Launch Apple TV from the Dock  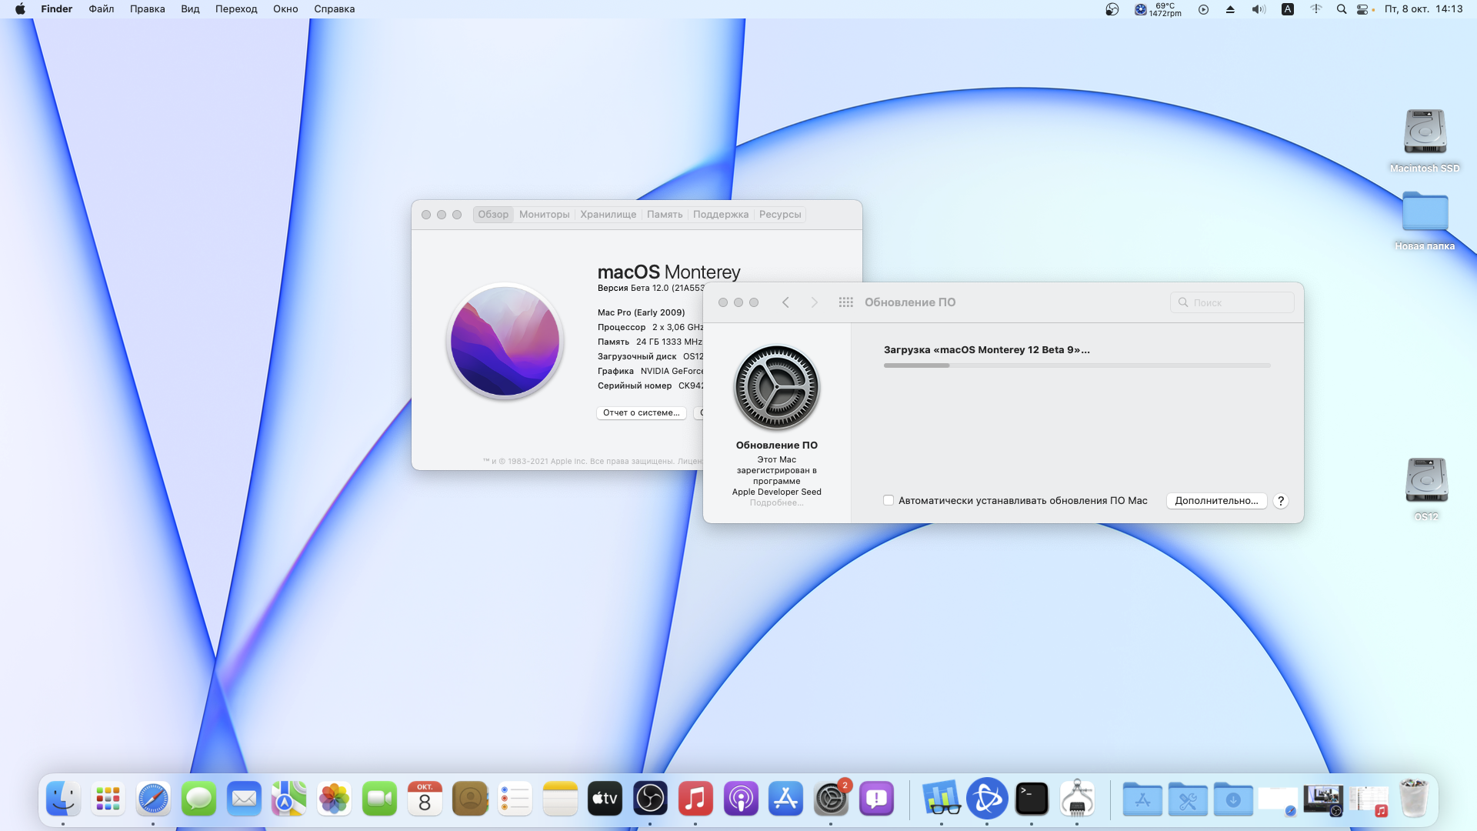tap(605, 799)
